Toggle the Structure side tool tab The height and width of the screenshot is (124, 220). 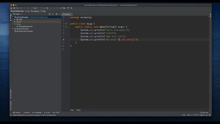[x=11, y=105]
